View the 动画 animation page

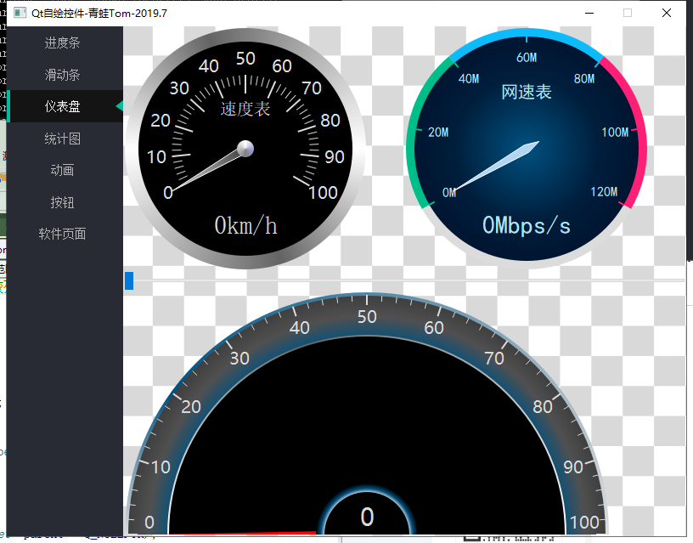coord(62,170)
